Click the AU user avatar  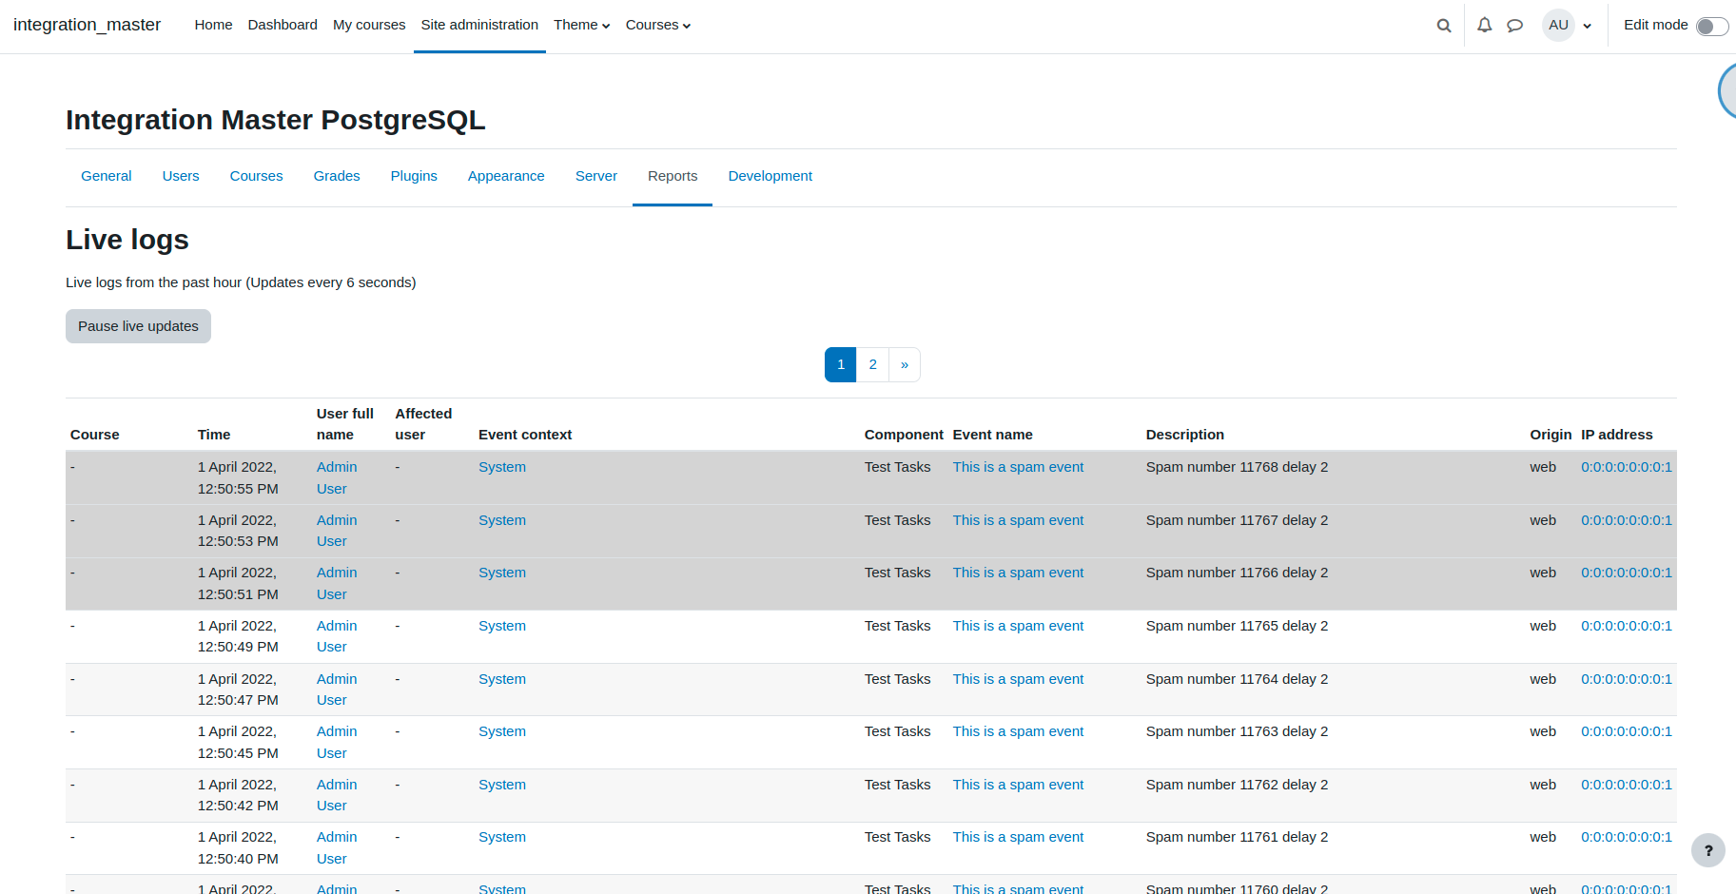pos(1558,25)
